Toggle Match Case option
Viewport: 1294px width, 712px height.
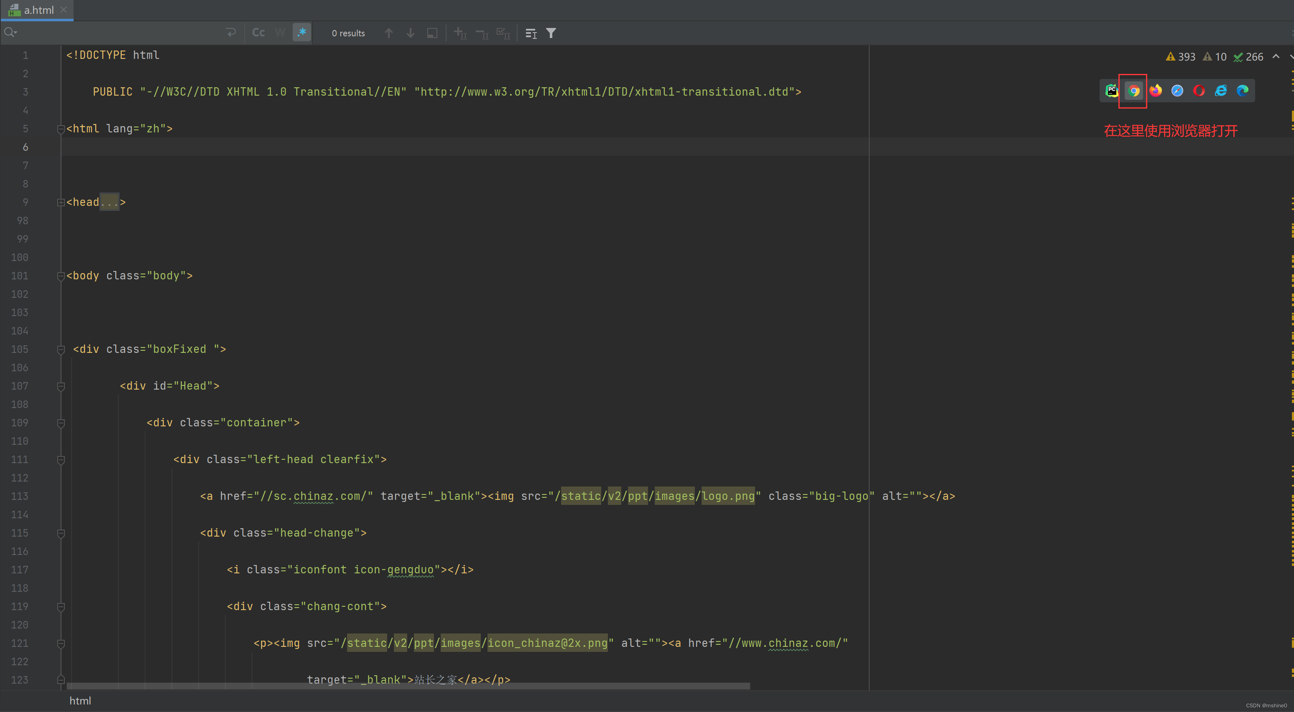tap(258, 33)
